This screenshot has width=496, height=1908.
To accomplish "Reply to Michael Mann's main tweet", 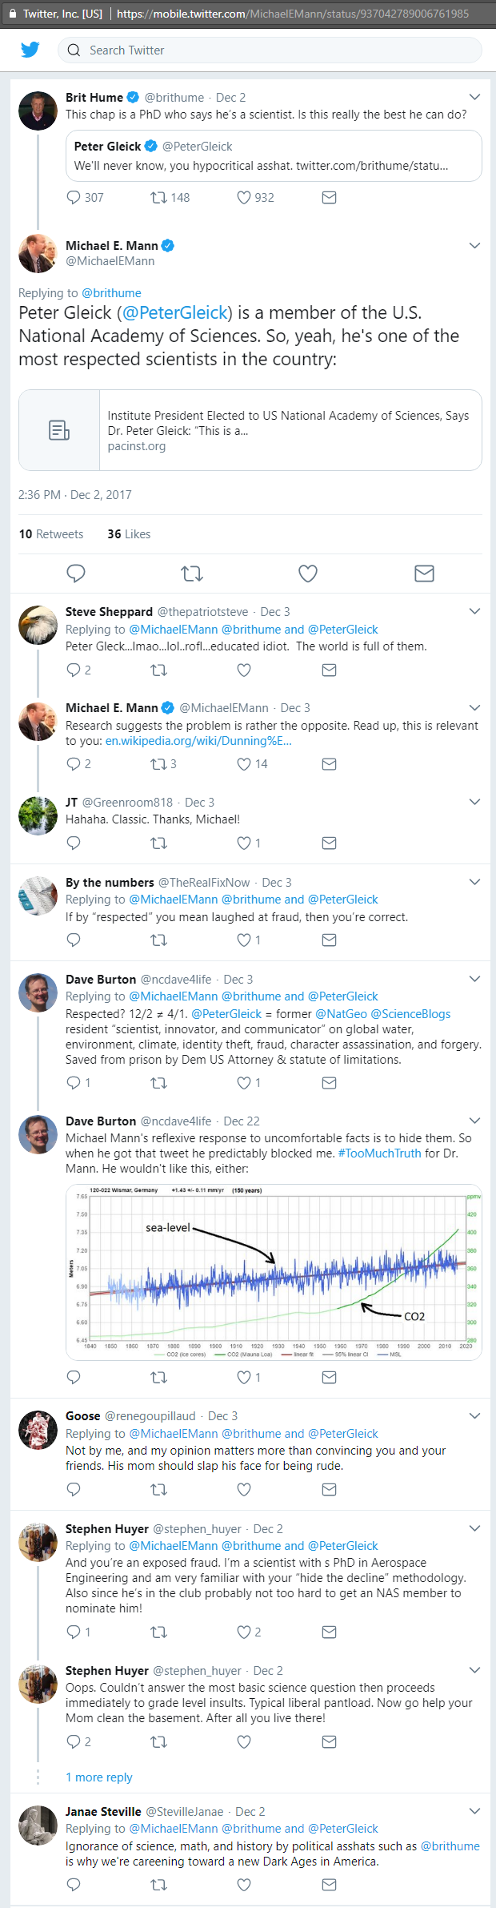I will click(76, 573).
